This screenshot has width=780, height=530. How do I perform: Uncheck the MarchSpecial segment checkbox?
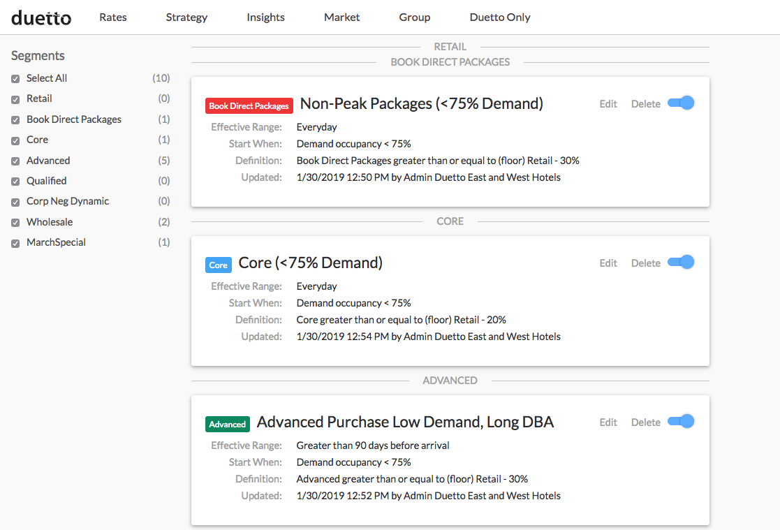tap(15, 243)
